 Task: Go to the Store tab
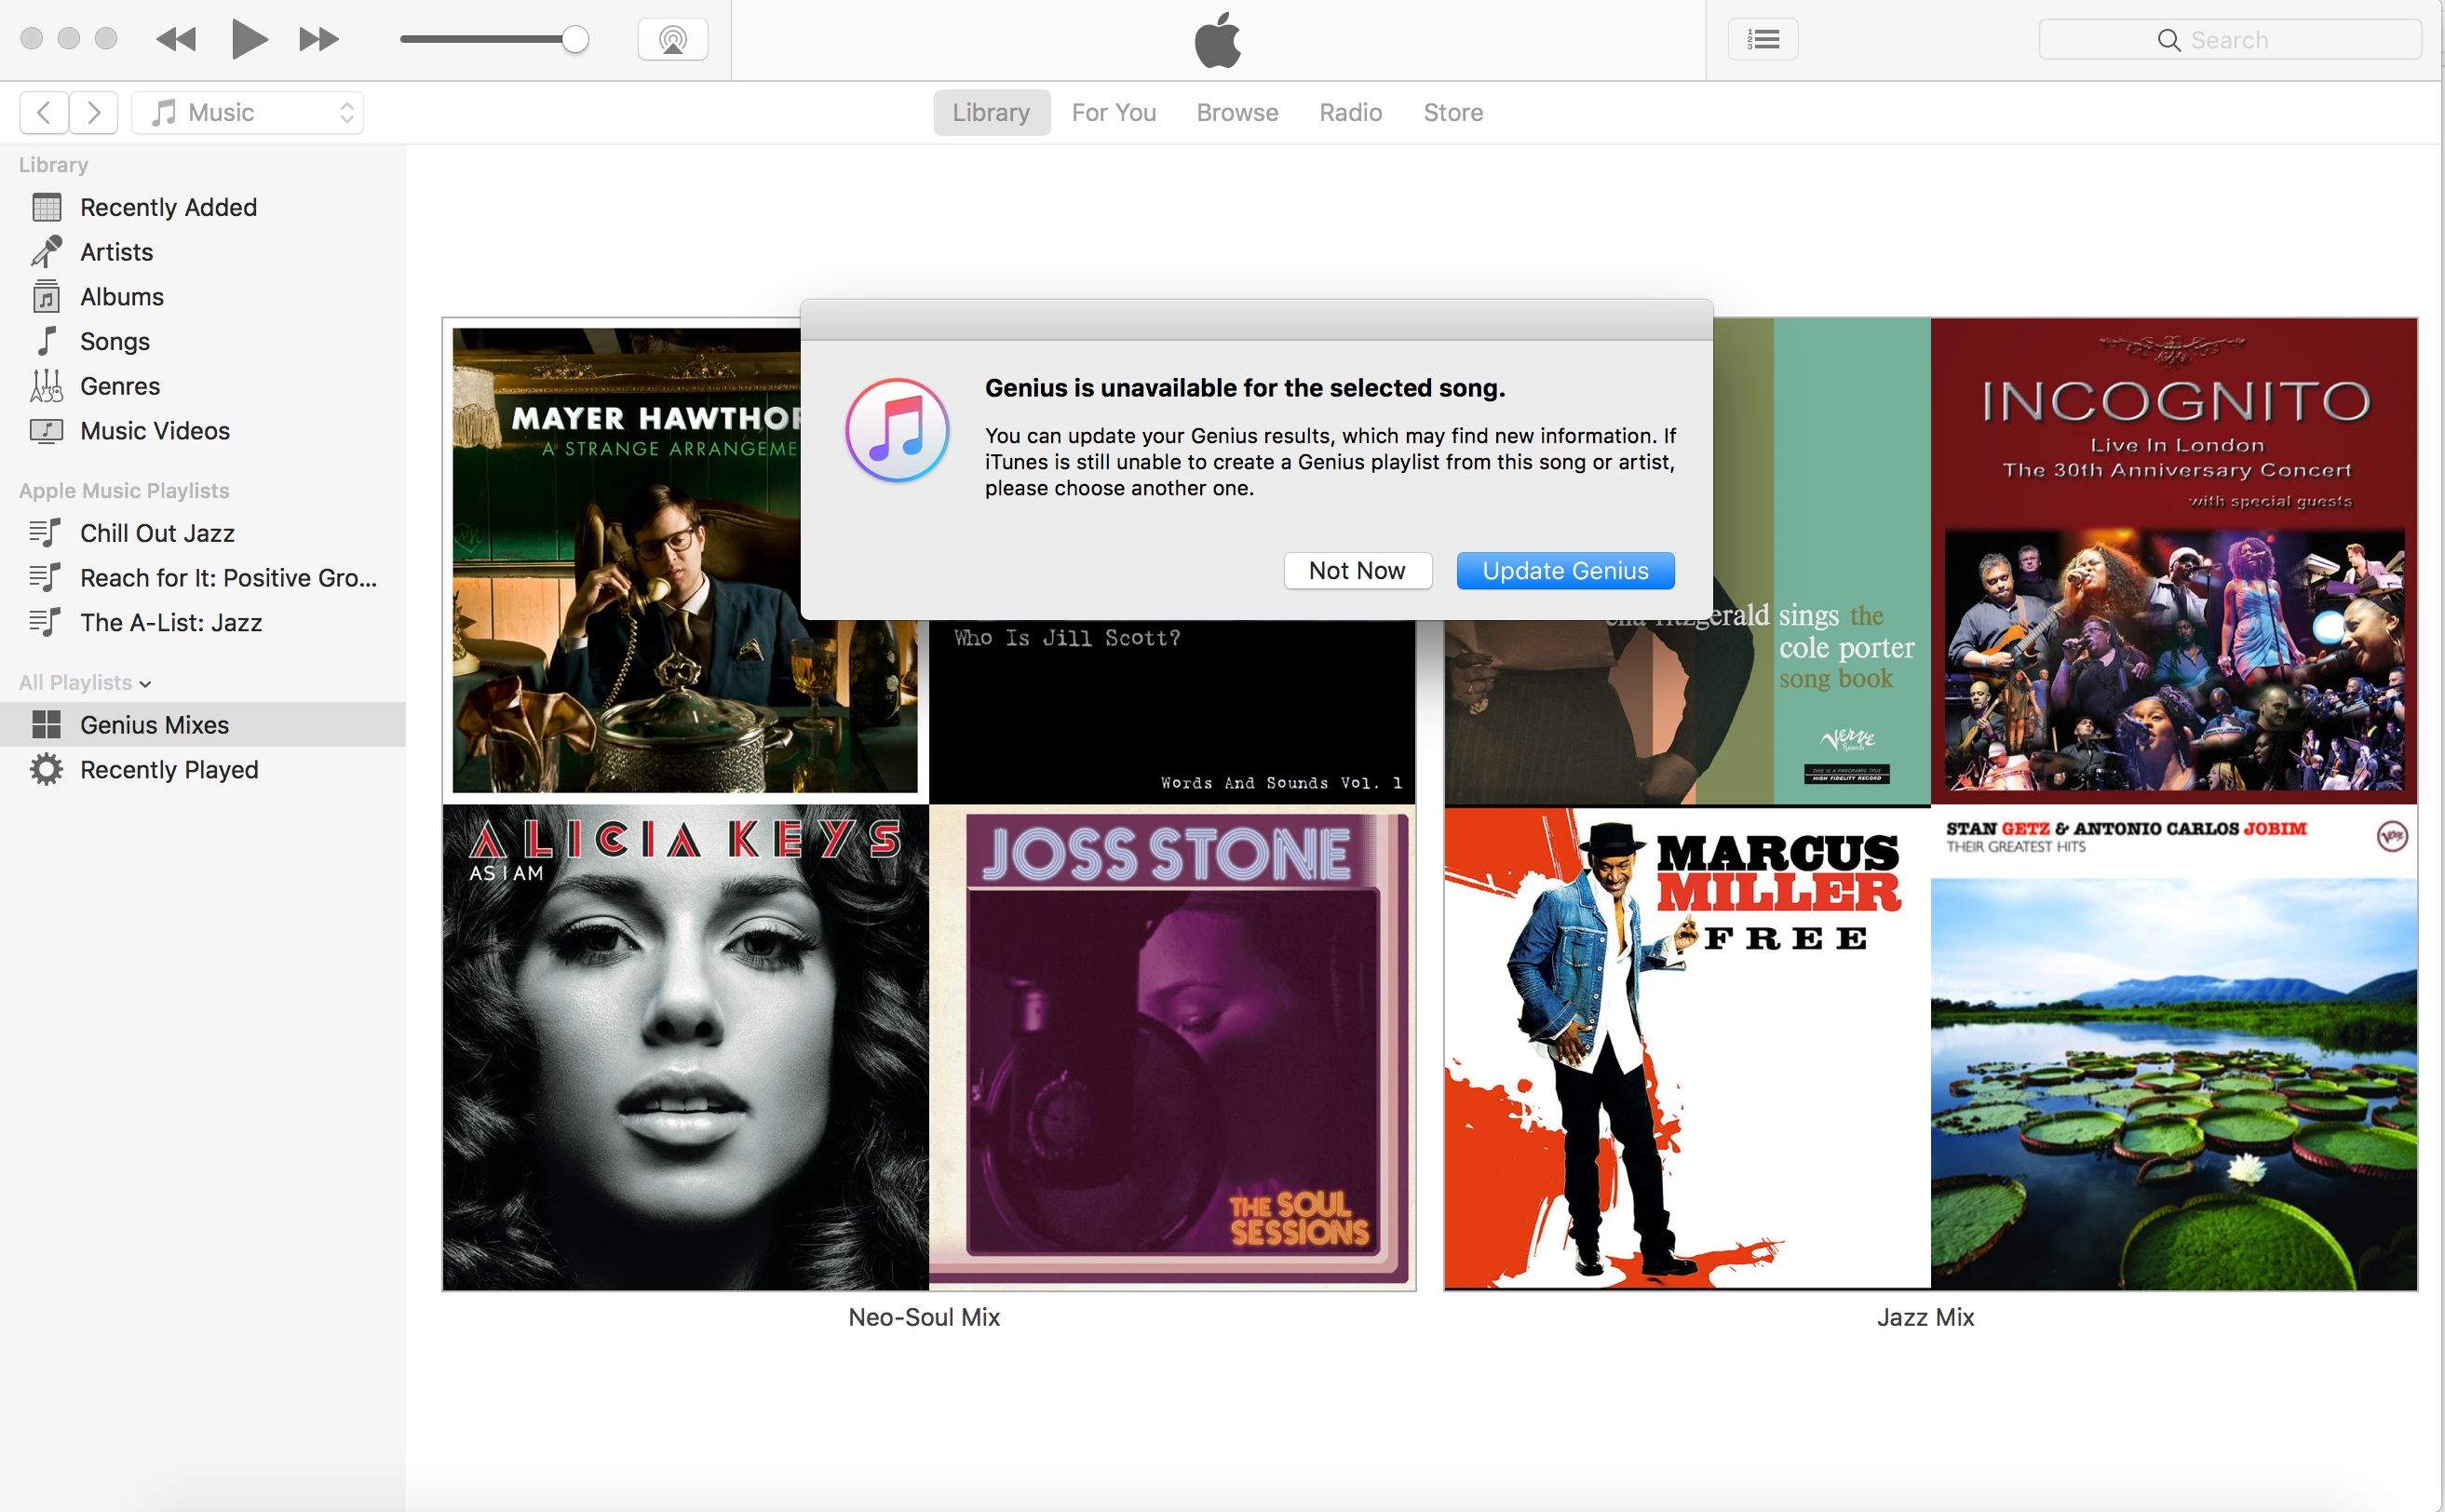pyautogui.click(x=1453, y=112)
